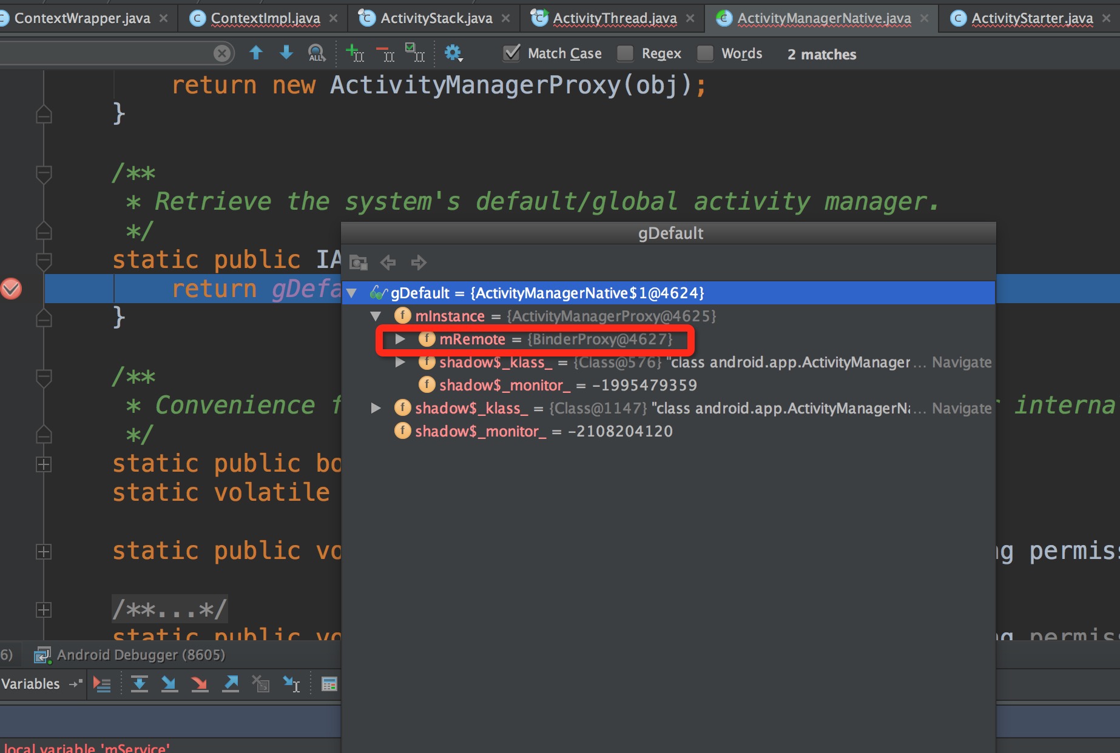Click the next occurrence down arrow
Viewport: 1120px width, 753px height.
(286, 53)
